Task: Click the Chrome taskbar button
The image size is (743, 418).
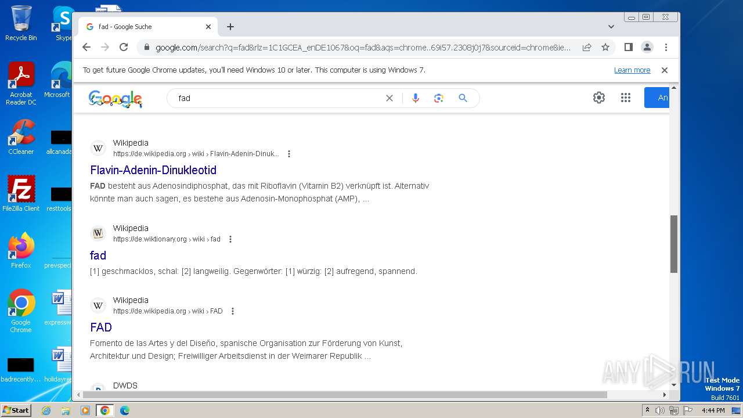Action: pyautogui.click(x=104, y=410)
